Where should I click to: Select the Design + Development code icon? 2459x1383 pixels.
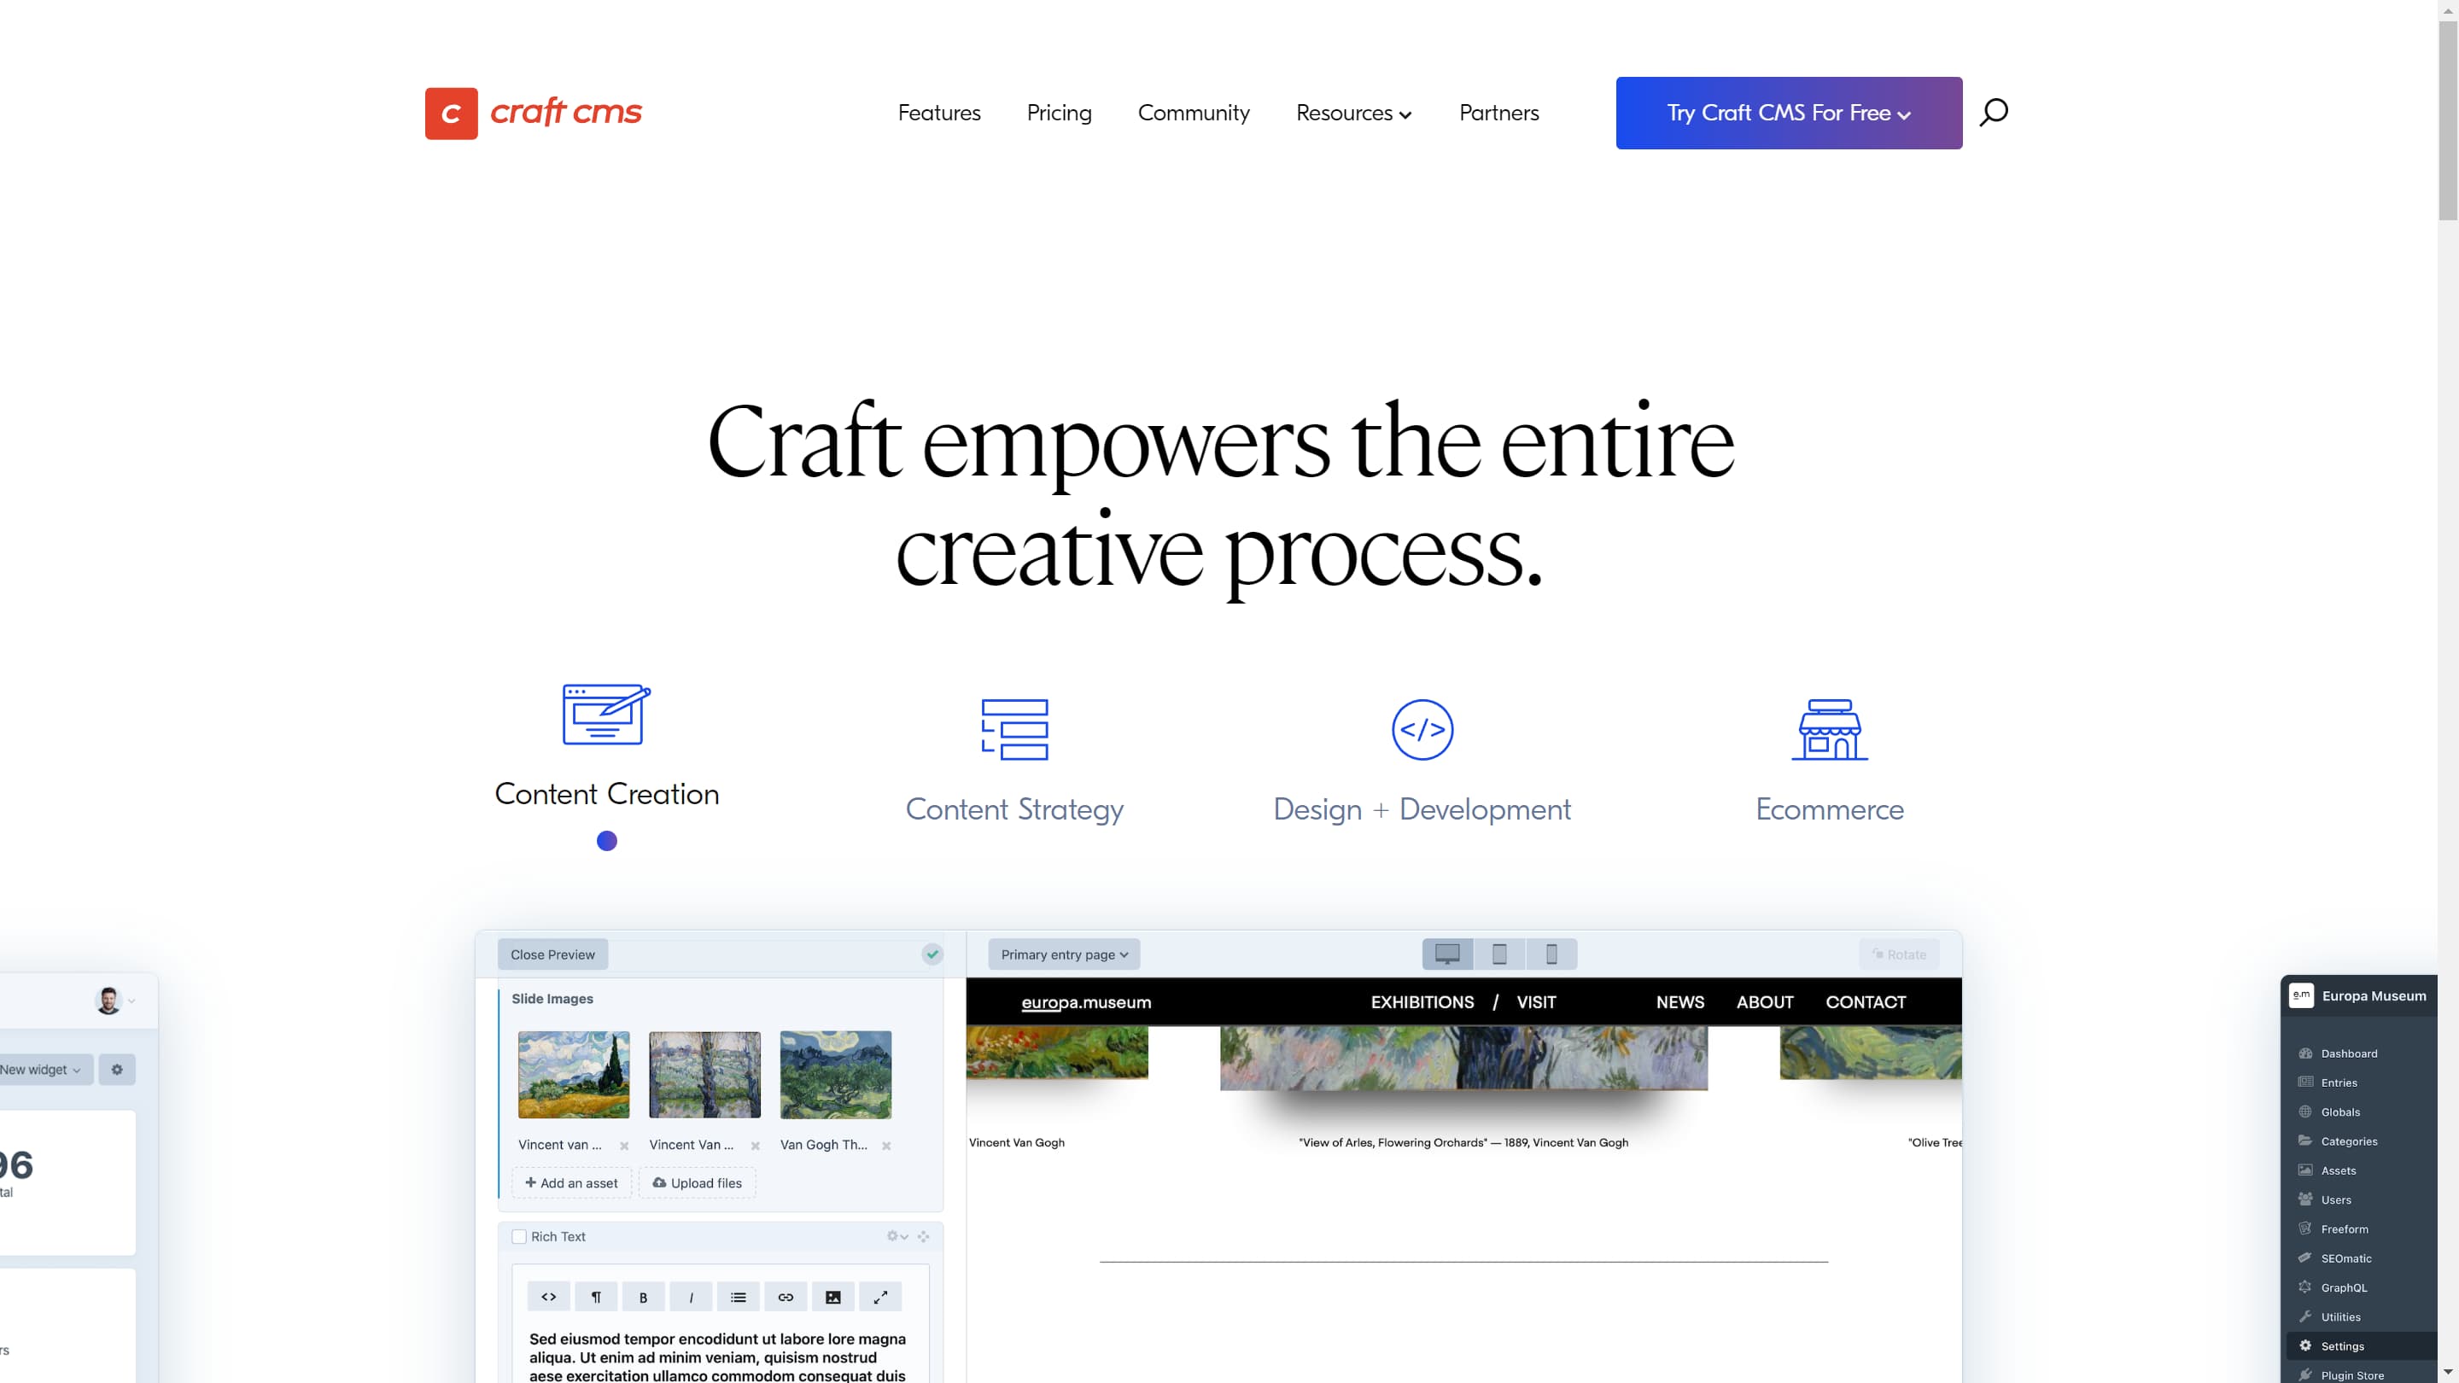pos(1422,729)
